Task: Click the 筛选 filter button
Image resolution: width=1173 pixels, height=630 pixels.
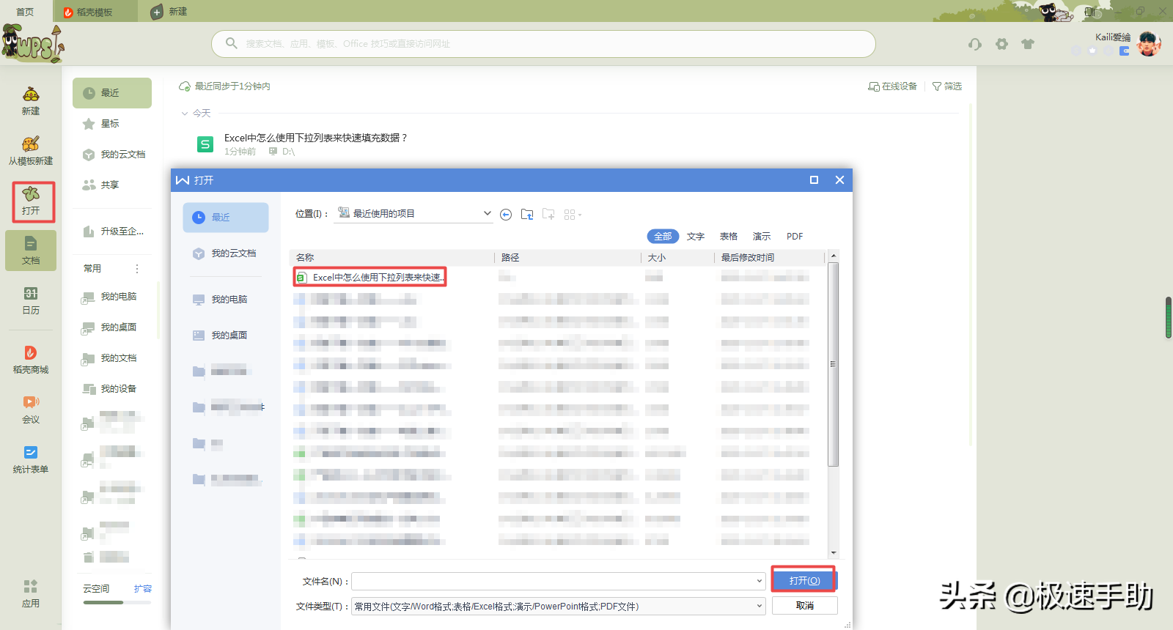Action: tap(946, 86)
